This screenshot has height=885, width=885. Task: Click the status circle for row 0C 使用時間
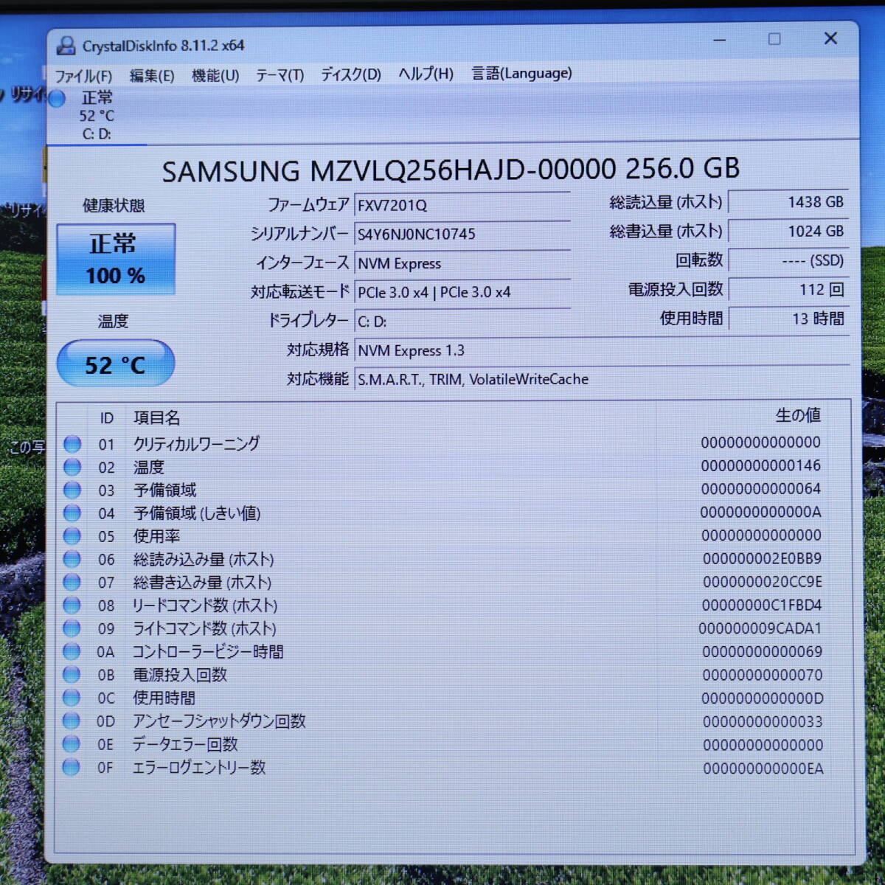[72, 698]
